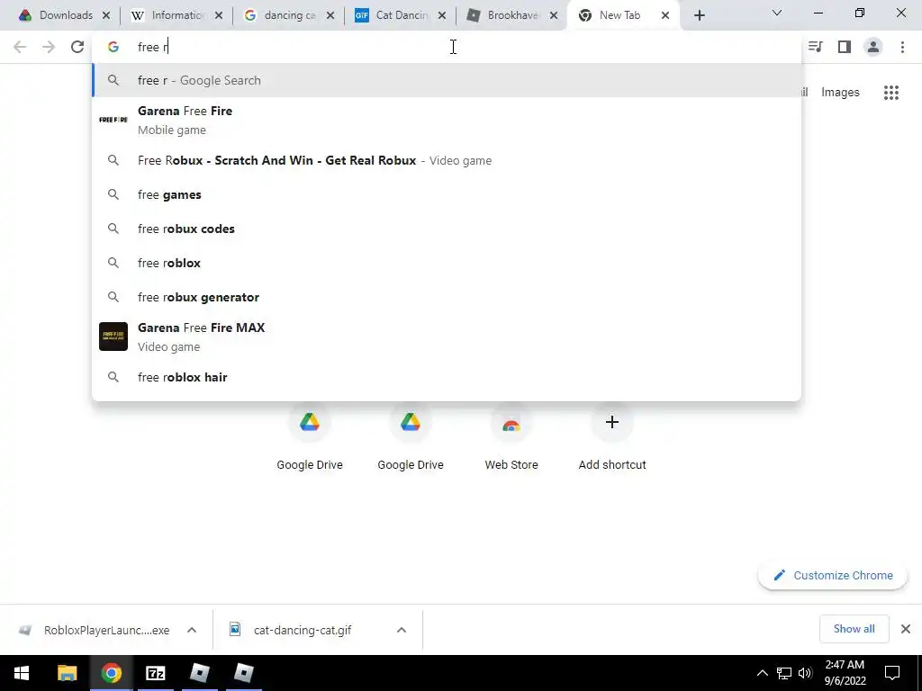Pick the Garena Free Fire MAX suggestion
The image size is (922, 691).
pos(447,337)
